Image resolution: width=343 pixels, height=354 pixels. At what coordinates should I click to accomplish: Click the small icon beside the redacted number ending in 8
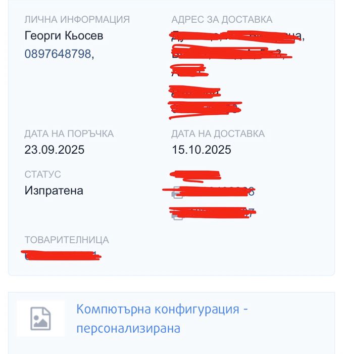click(177, 192)
